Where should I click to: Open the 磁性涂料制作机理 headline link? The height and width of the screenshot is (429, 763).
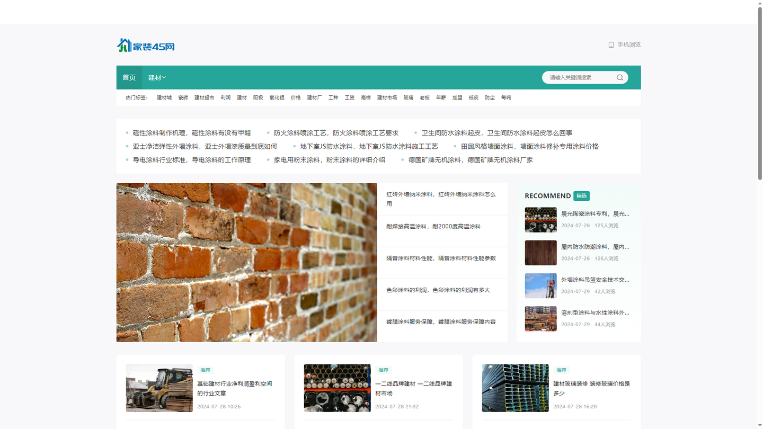pyautogui.click(x=192, y=133)
